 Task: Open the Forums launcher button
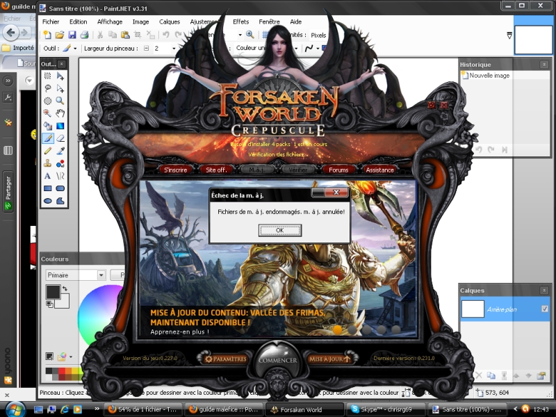tap(338, 170)
